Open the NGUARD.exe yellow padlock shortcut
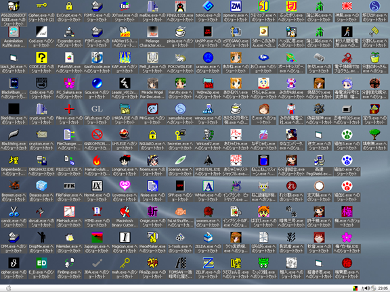The image size is (390, 292). [152, 135]
